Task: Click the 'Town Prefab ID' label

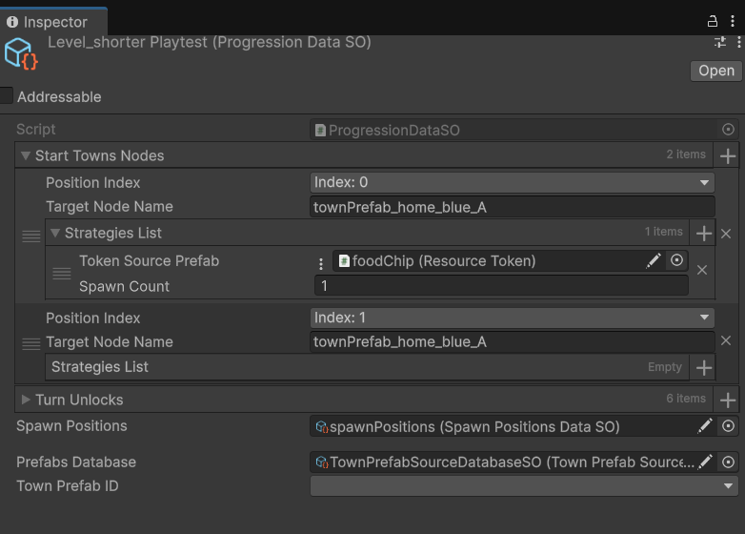Action: point(68,486)
